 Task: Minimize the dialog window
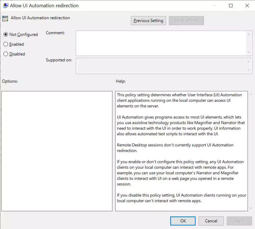click(x=215, y=6)
